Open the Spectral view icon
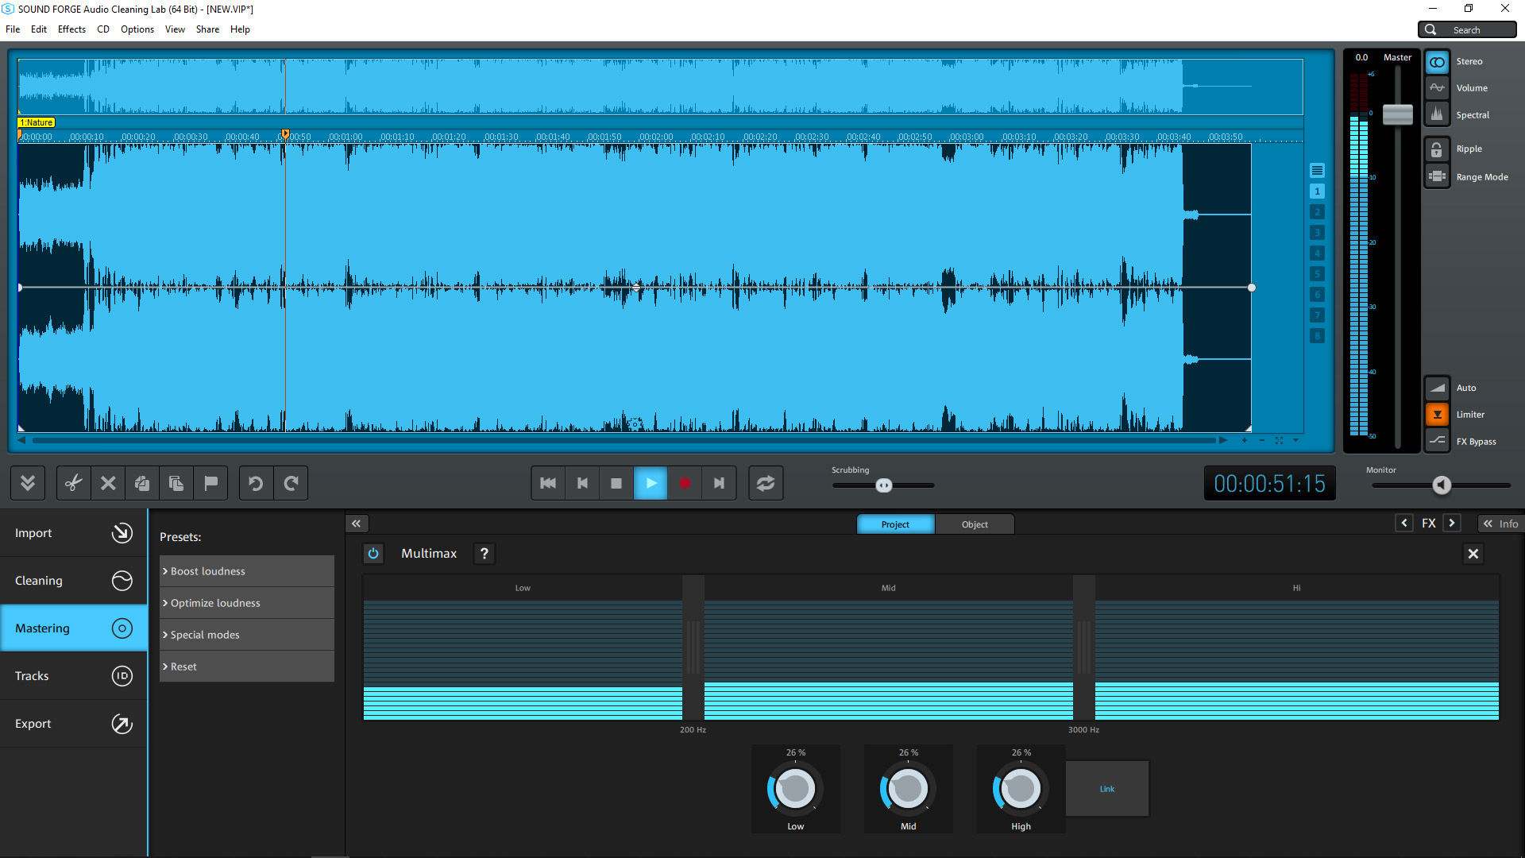The width and height of the screenshot is (1525, 858). click(1438, 114)
